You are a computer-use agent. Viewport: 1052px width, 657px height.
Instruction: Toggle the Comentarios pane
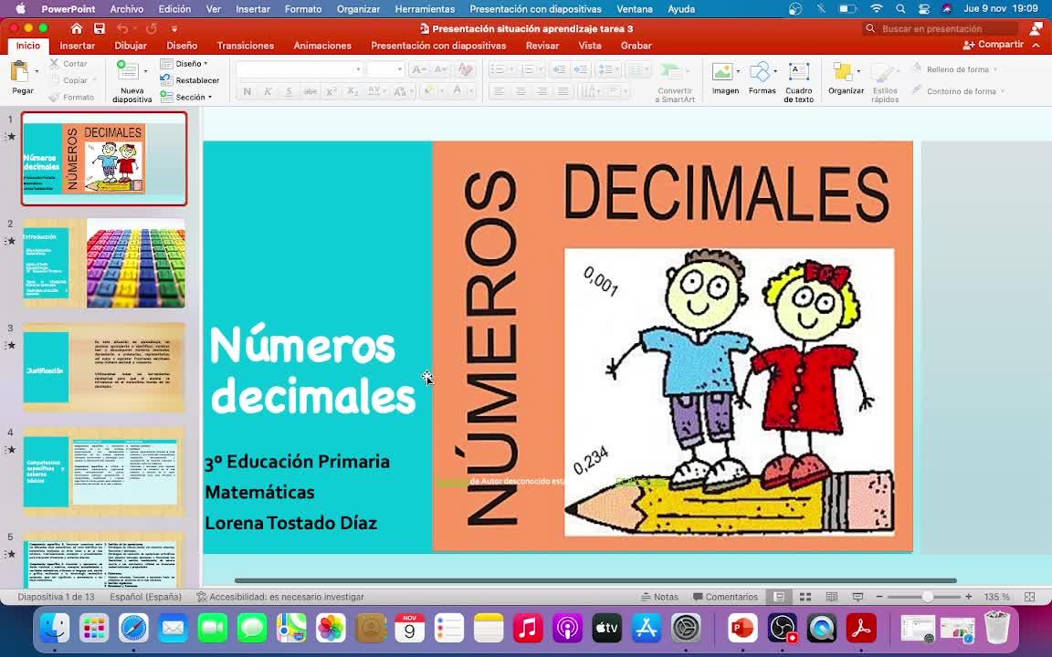[x=725, y=597]
